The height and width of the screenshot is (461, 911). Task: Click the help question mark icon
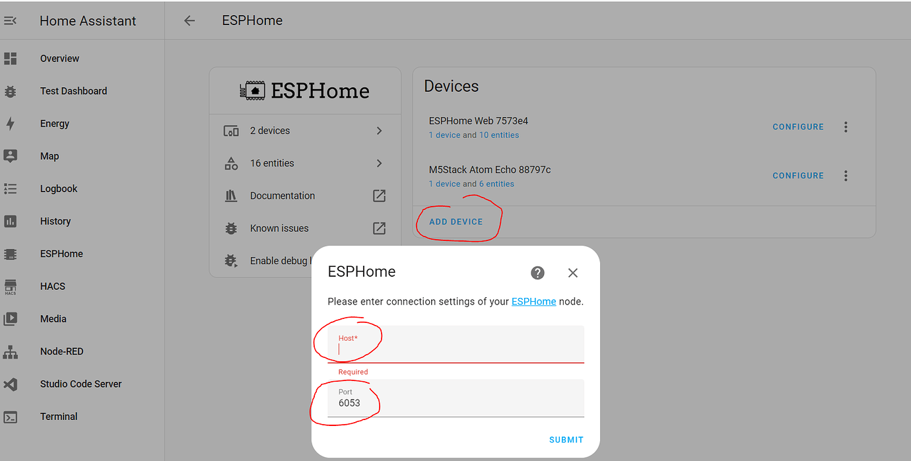pyautogui.click(x=537, y=273)
